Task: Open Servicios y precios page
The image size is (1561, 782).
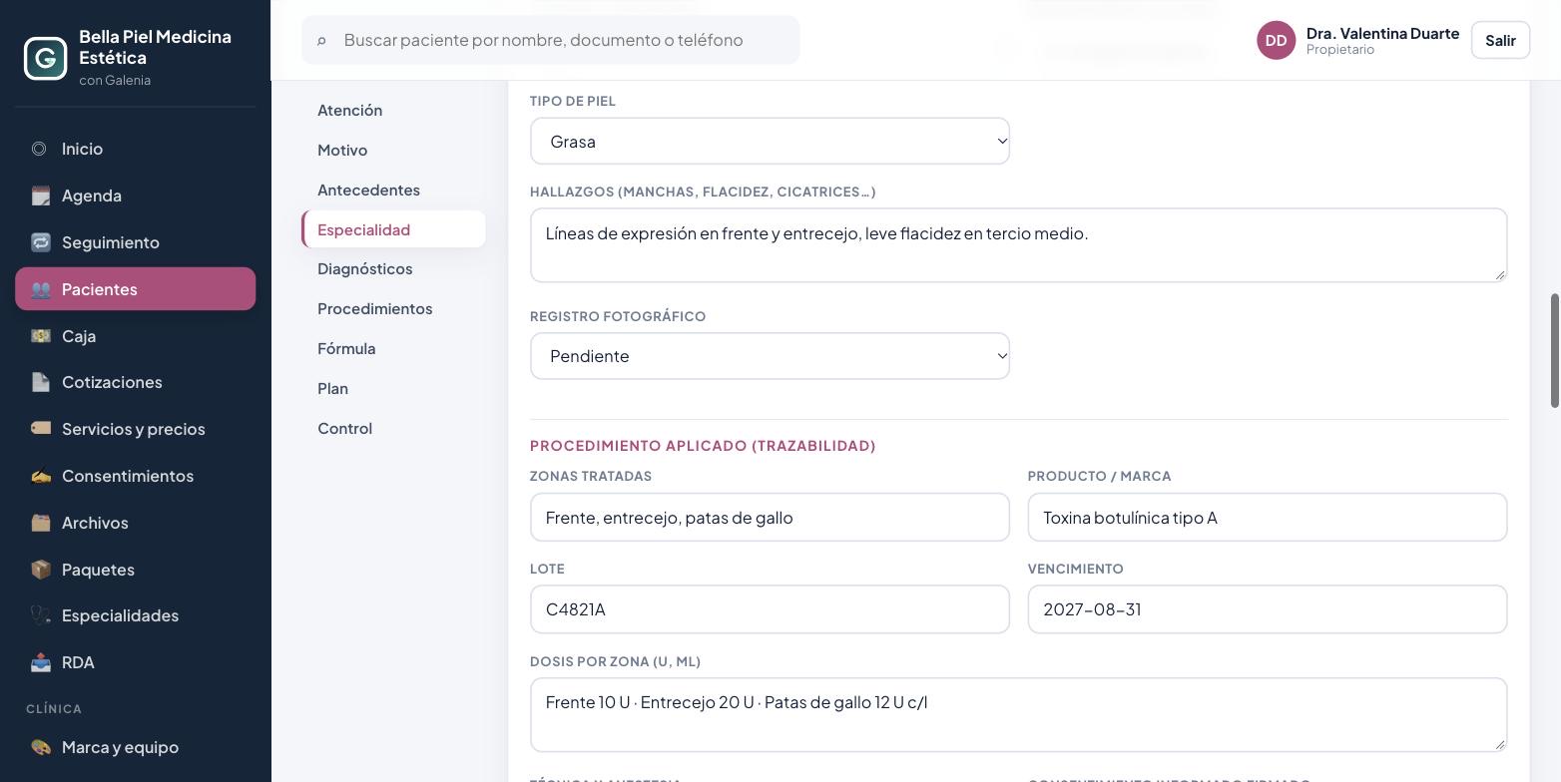Action: click(x=135, y=429)
